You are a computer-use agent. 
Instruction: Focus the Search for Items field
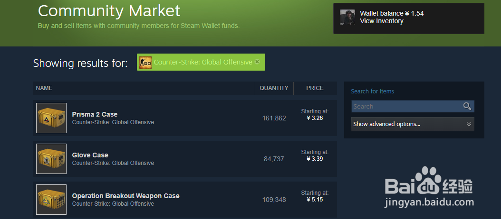[413, 107]
